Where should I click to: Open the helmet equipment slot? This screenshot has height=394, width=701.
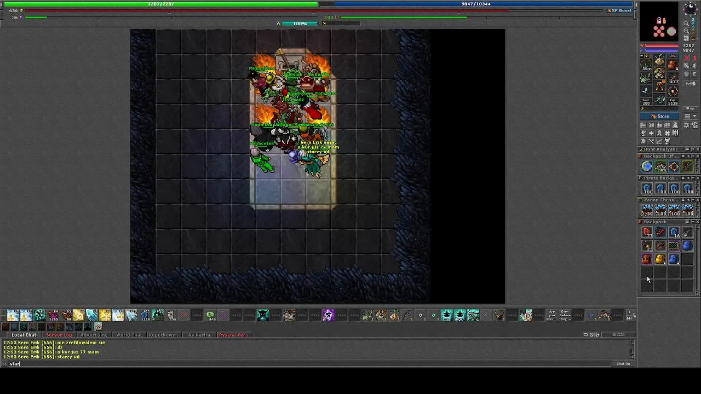coord(659,59)
